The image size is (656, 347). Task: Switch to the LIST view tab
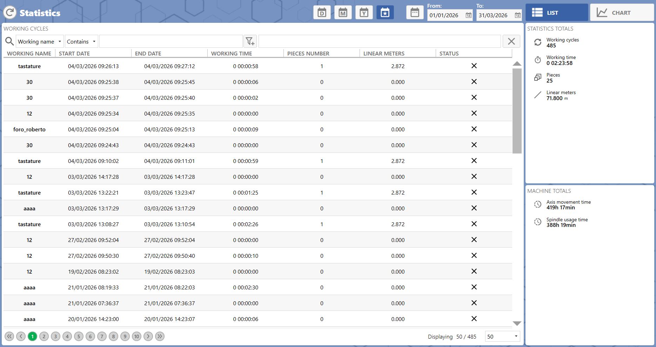pyautogui.click(x=557, y=13)
